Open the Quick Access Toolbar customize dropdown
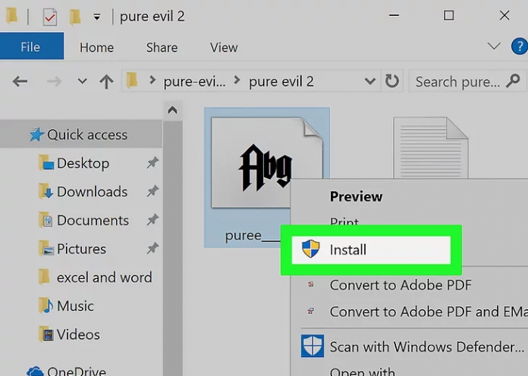528x376 pixels. click(x=96, y=17)
